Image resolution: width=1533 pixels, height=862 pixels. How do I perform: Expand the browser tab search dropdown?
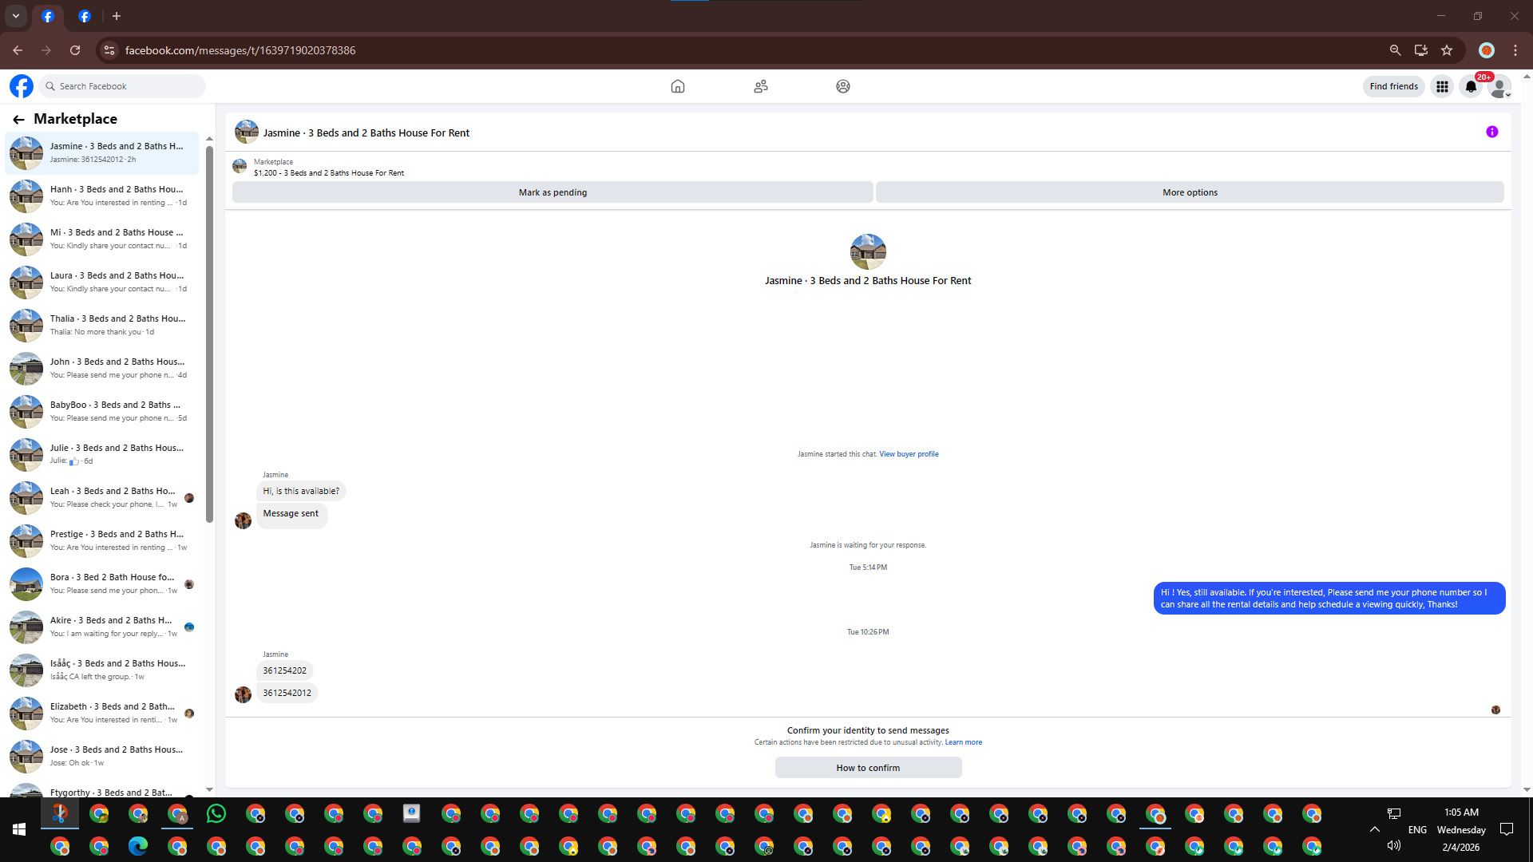point(15,15)
